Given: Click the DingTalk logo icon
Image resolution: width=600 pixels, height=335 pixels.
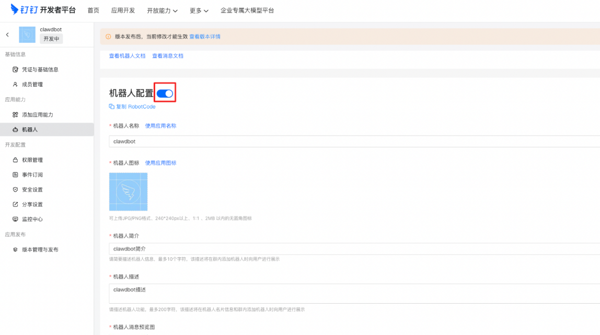Looking at the screenshot, I should click(x=15, y=10).
